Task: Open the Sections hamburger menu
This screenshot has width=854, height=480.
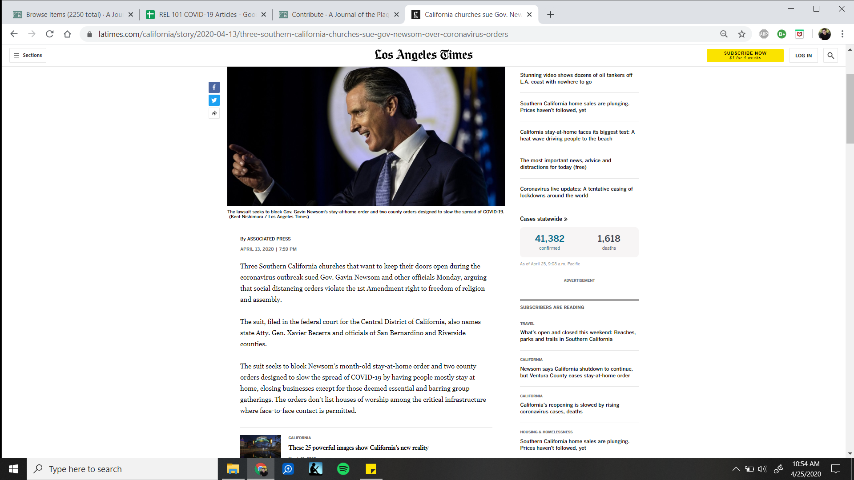Action: coord(28,55)
